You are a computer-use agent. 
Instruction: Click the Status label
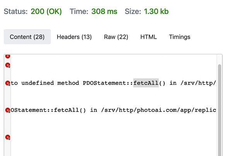pos(16,12)
